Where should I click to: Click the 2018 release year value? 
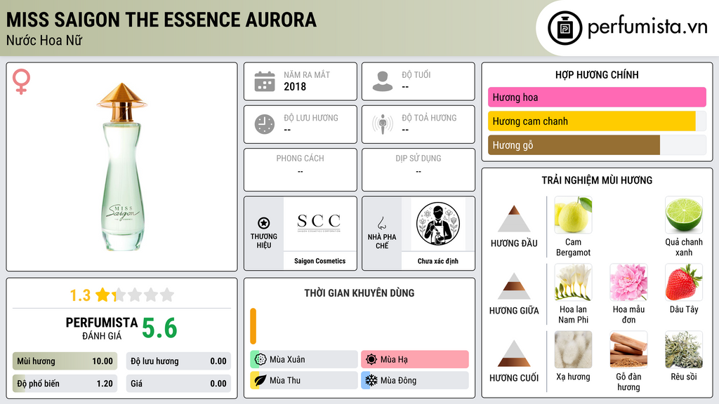coord(295,86)
